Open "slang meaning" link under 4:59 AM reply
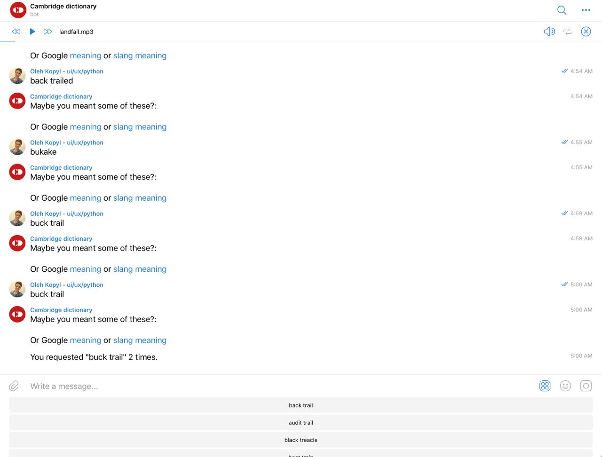The height and width of the screenshot is (457, 602). tap(140, 269)
